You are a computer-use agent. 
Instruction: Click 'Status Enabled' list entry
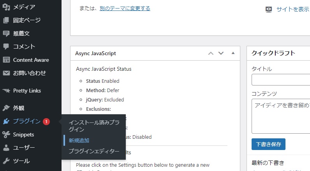point(102,81)
